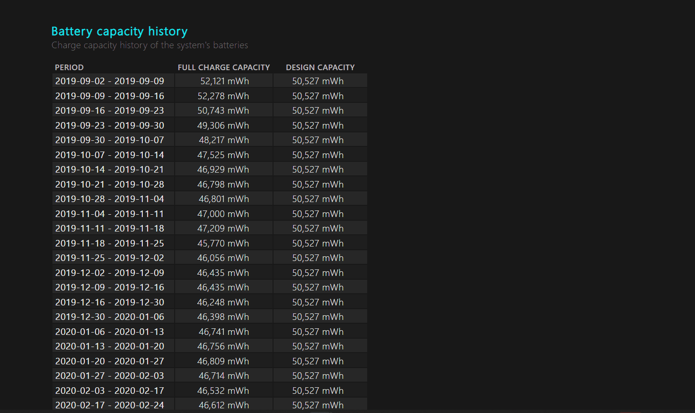
Task: Select period 2019-11-25 - 2019-12-02
Action: [110, 258]
